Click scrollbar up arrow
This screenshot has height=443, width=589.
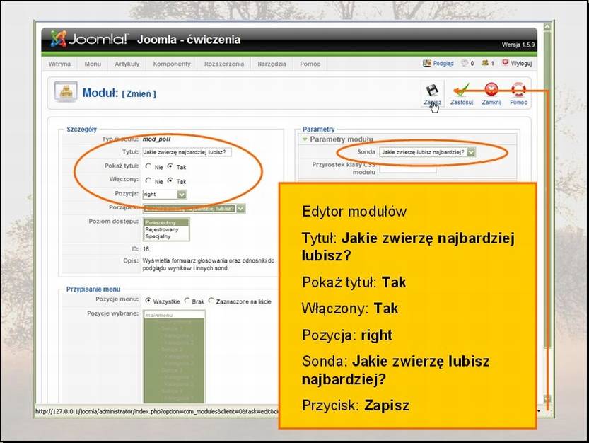[x=547, y=27]
